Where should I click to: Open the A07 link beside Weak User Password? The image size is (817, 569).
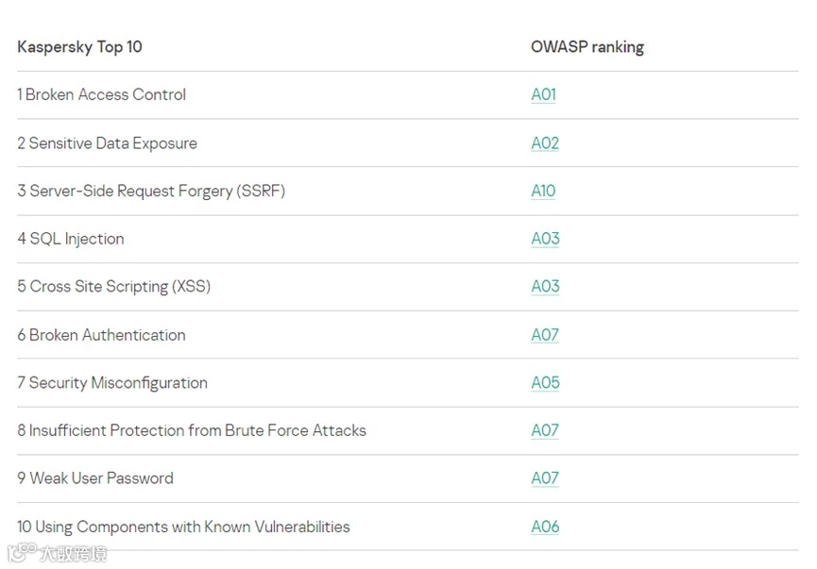[x=545, y=478]
